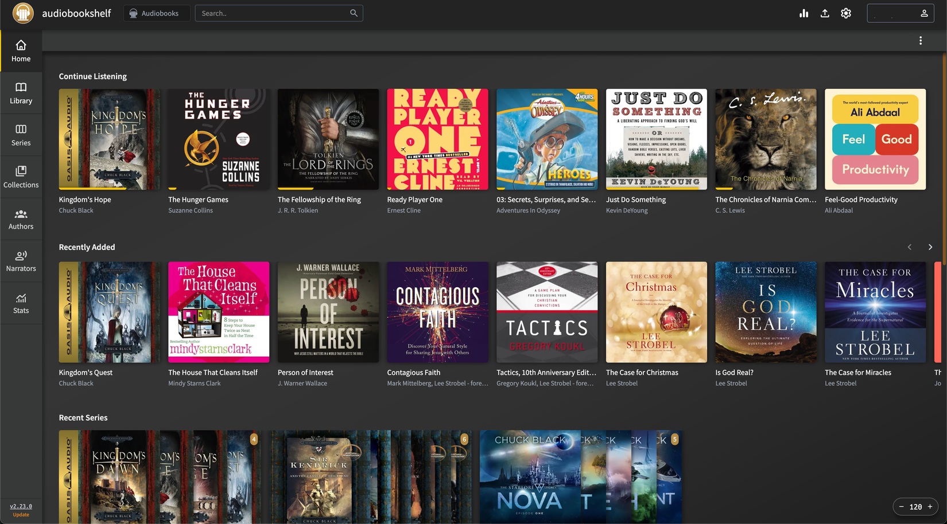Click the Authors sidebar icon

point(21,218)
